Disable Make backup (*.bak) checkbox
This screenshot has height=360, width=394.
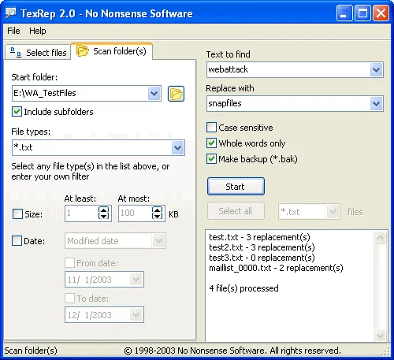pos(211,159)
